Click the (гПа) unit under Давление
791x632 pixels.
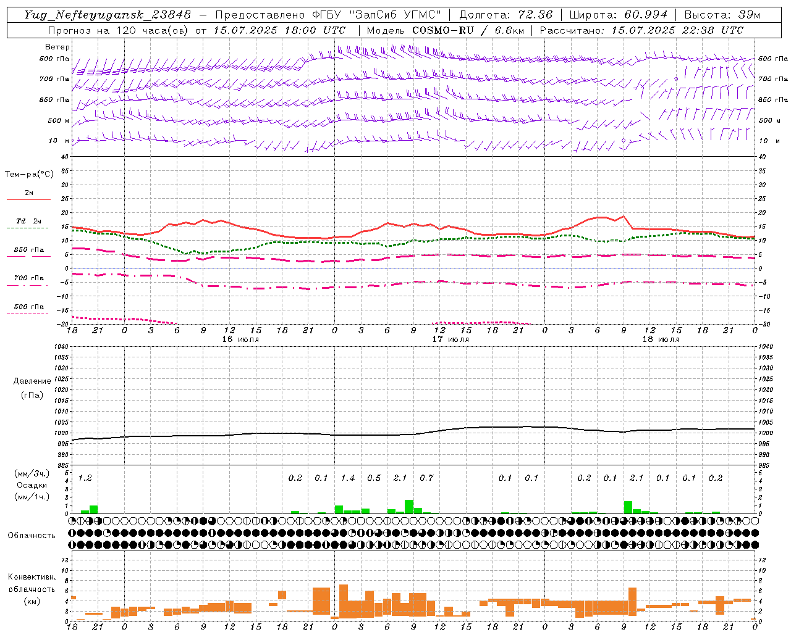32,395
